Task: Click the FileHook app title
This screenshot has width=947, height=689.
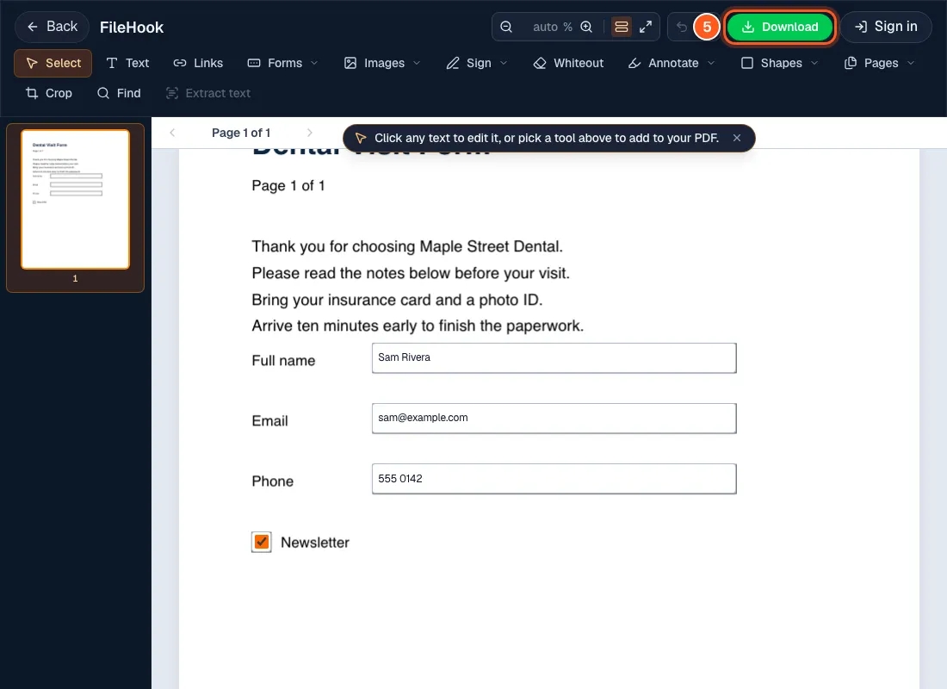Action: 132,28
